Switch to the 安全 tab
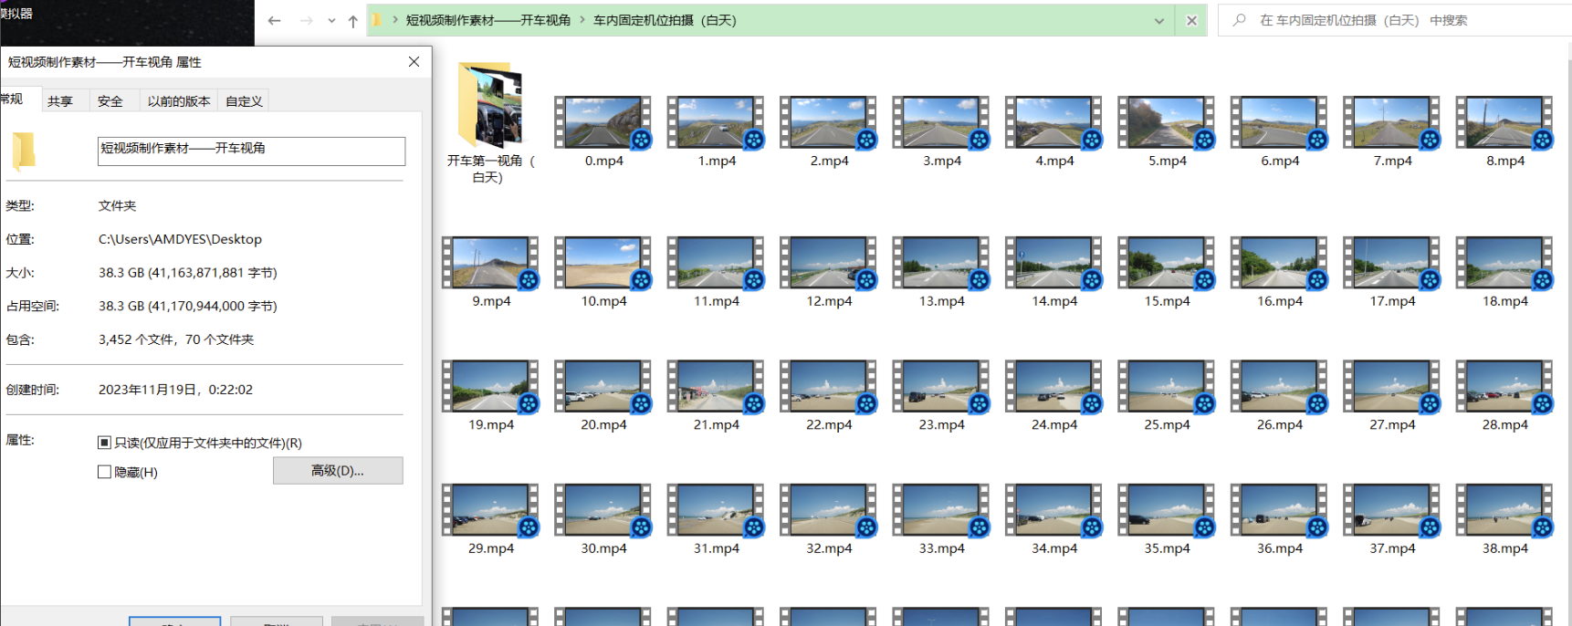The image size is (1572, 626). pyautogui.click(x=110, y=101)
